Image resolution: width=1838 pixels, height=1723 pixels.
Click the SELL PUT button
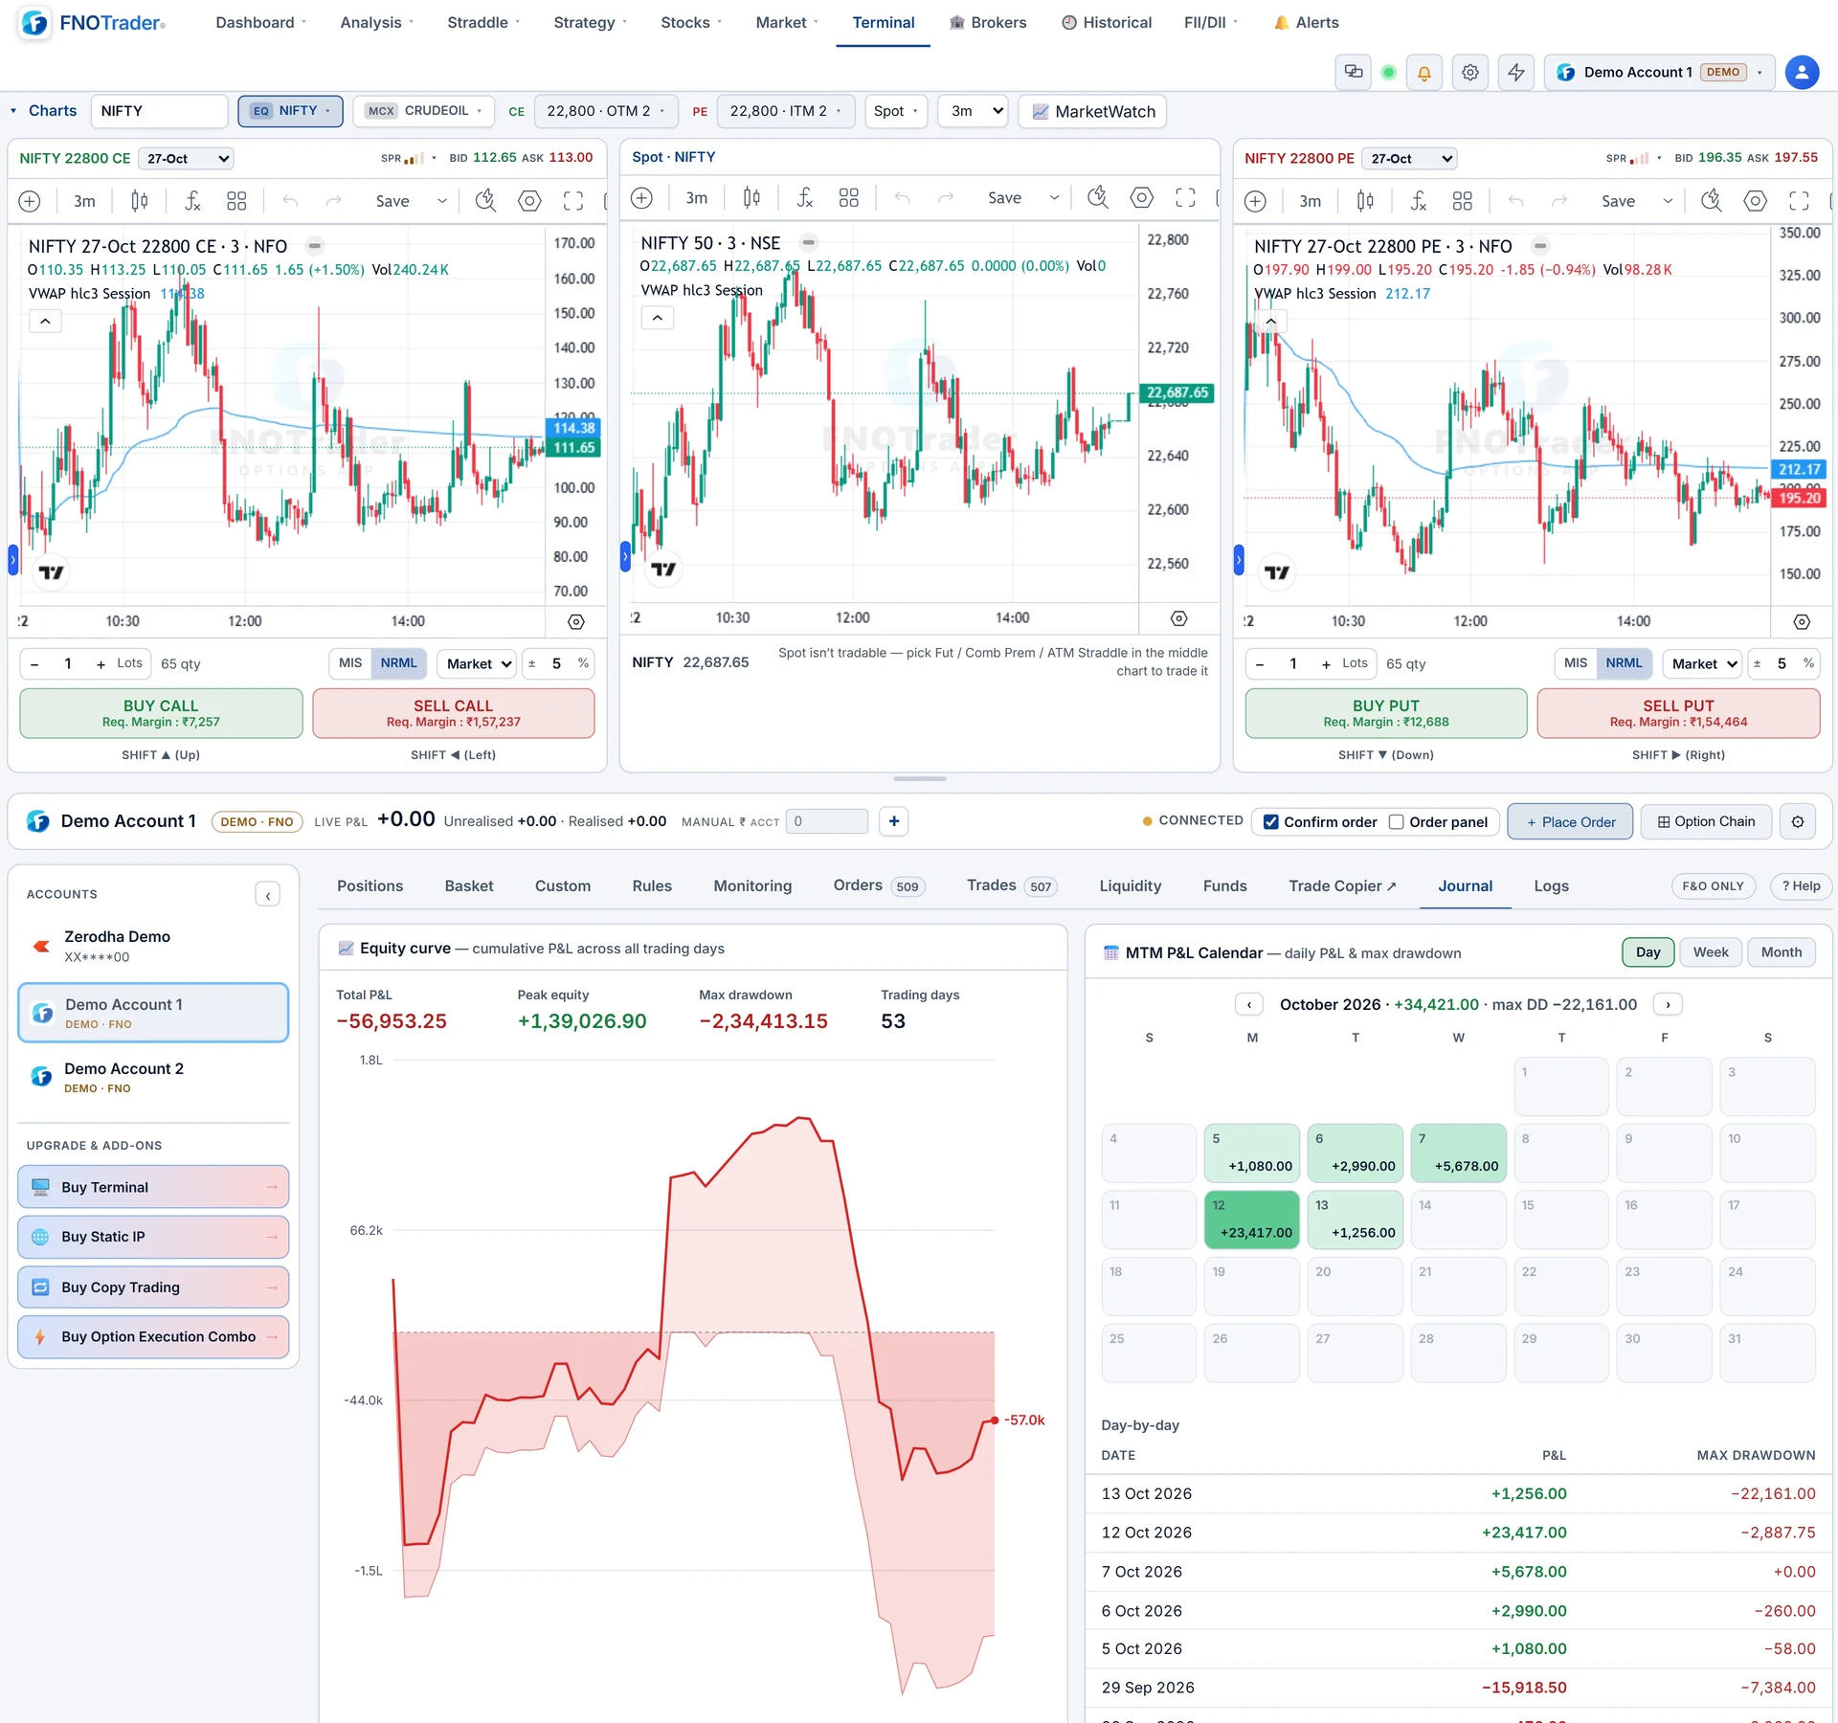(1678, 713)
